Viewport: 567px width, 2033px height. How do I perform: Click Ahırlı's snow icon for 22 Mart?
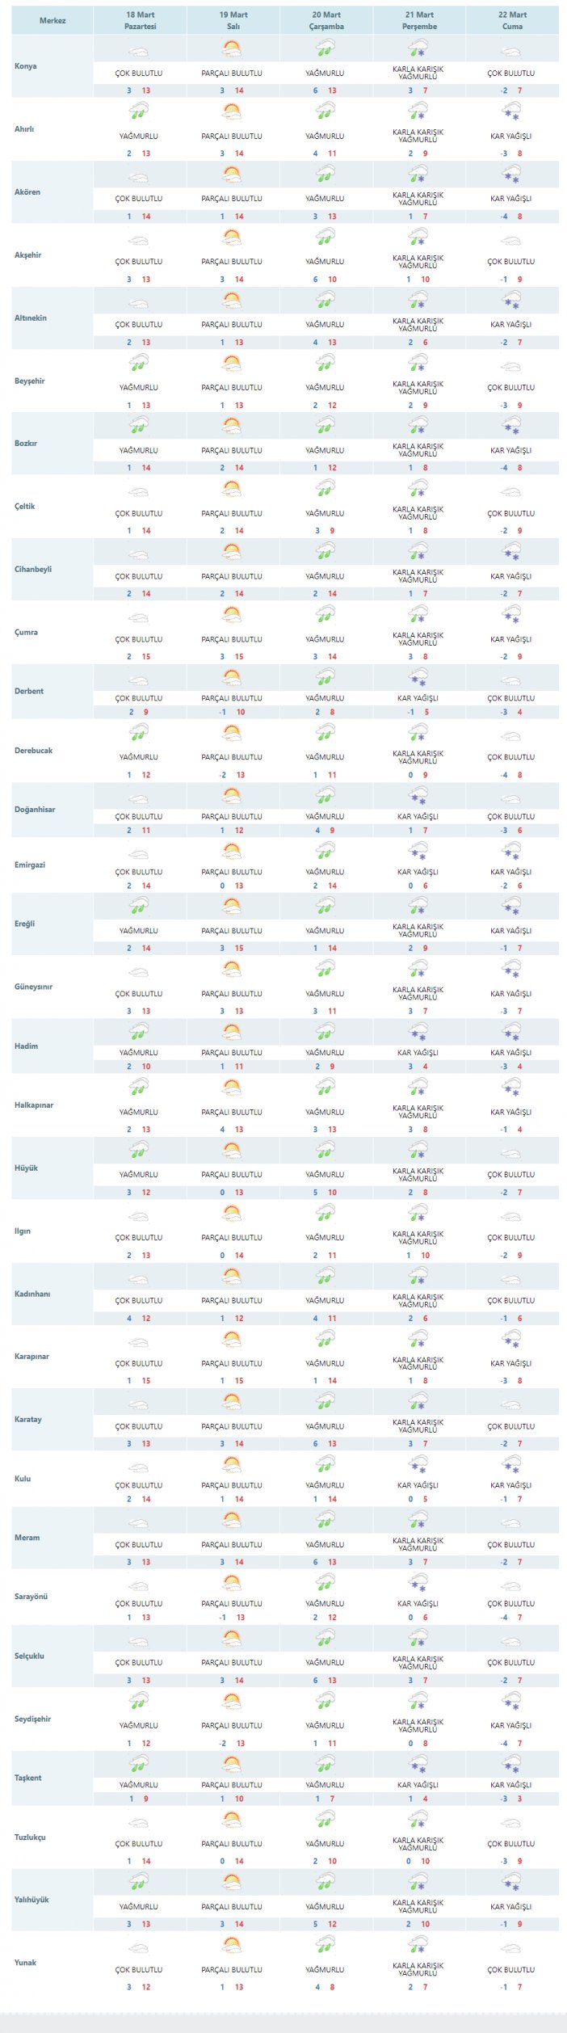coord(510,114)
